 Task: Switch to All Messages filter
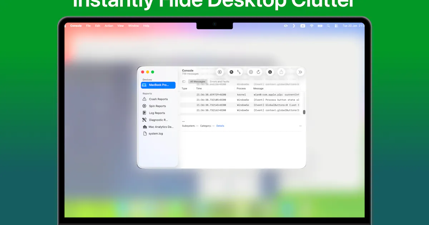pyautogui.click(x=198, y=81)
